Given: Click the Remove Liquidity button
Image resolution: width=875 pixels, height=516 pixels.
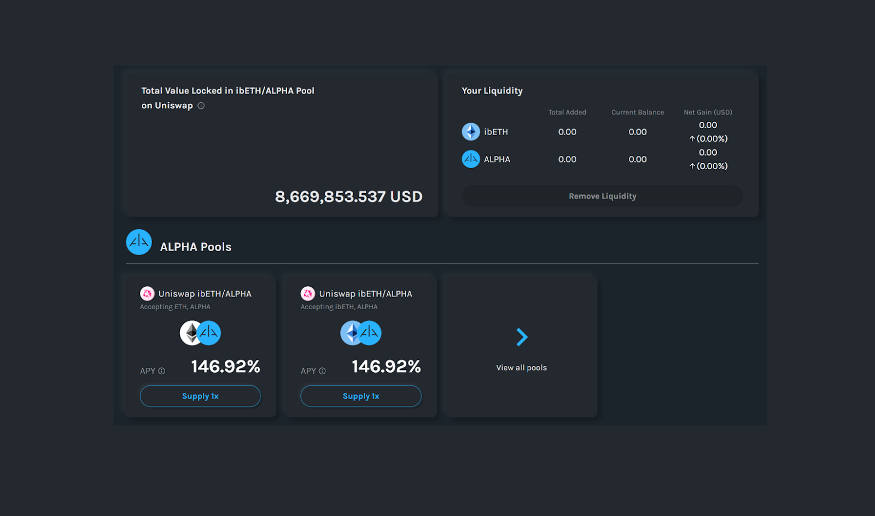Looking at the screenshot, I should (x=602, y=196).
